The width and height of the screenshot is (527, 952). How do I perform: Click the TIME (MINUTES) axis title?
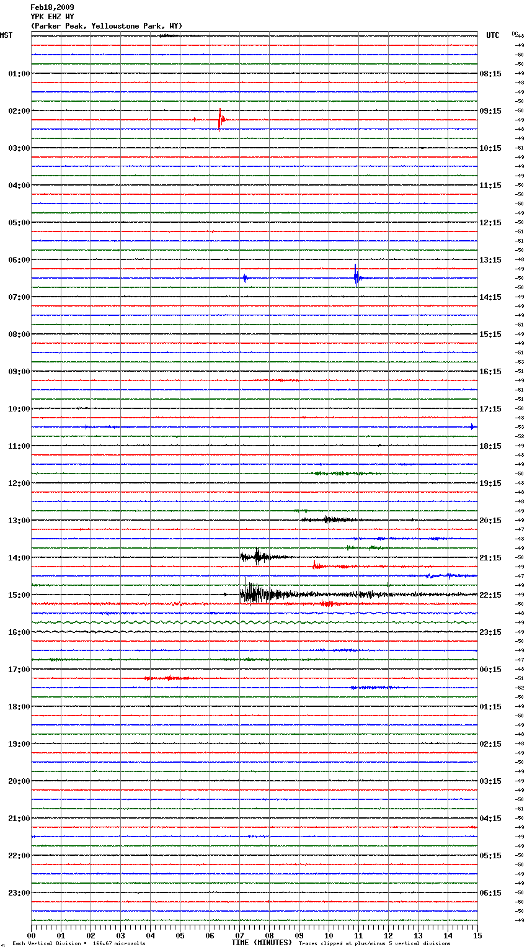click(x=262, y=943)
